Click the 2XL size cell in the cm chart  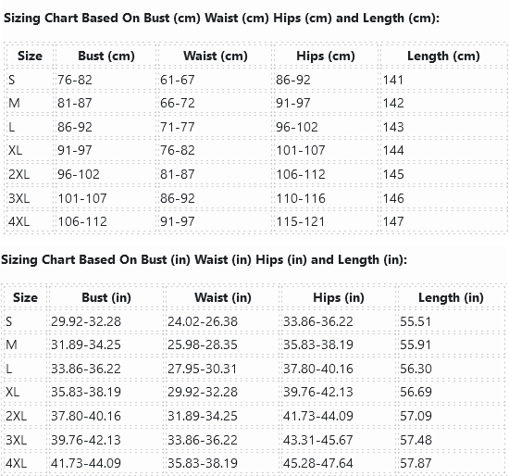click(x=19, y=174)
